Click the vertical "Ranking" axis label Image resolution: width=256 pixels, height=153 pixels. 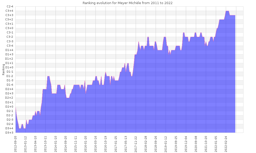[x=3, y=69]
